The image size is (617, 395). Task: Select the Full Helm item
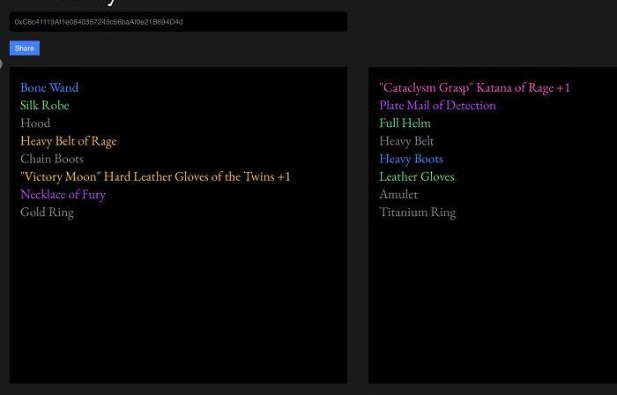[x=405, y=123]
